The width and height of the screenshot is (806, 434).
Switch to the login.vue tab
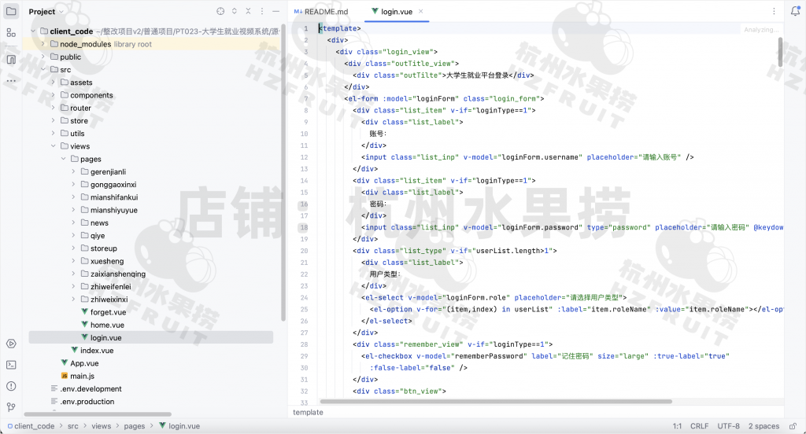tap(397, 11)
